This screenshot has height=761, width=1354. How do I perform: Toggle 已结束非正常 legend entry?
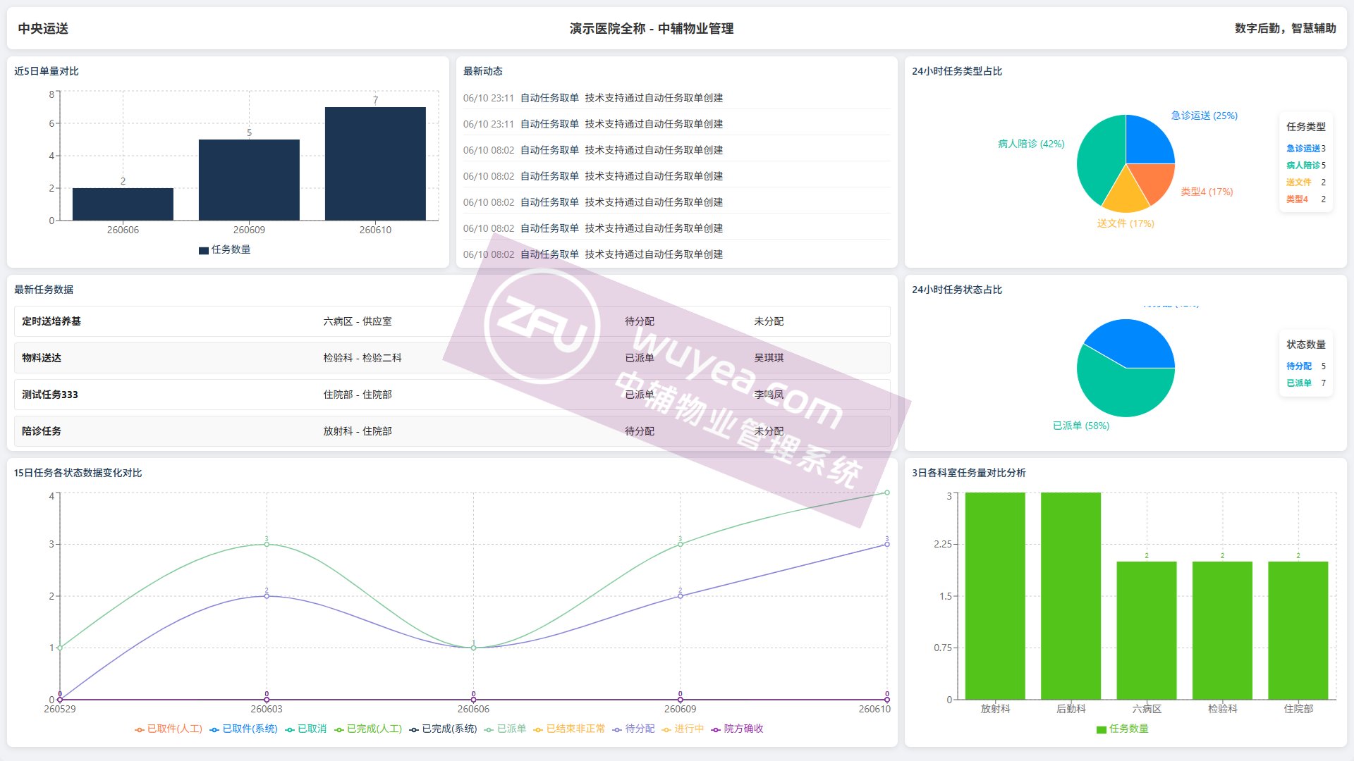(569, 729)
